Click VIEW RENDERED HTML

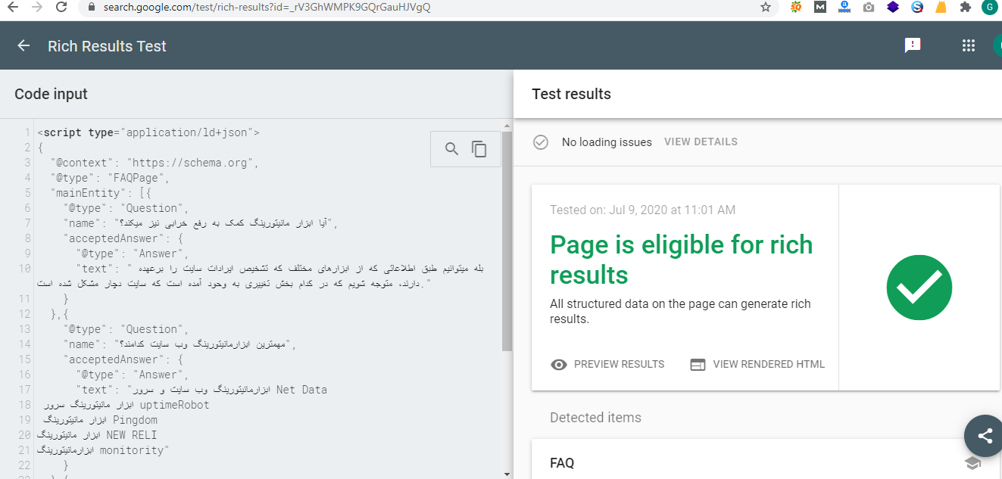pyautogui.click(x=757, y=364)
